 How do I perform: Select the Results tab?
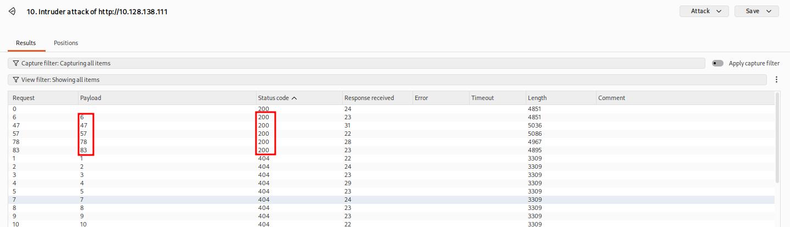pos(26,43)
